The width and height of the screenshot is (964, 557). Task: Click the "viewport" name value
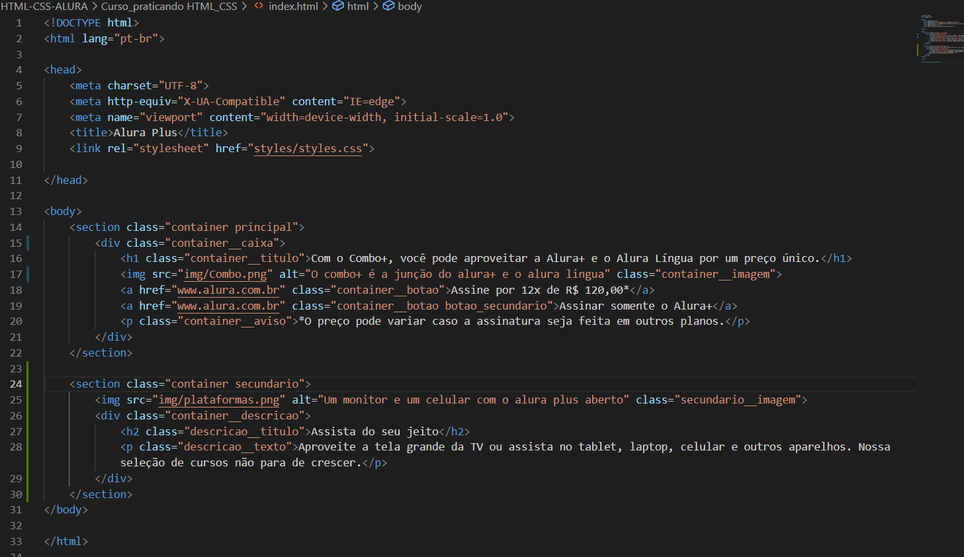click(x=171, y=118)
